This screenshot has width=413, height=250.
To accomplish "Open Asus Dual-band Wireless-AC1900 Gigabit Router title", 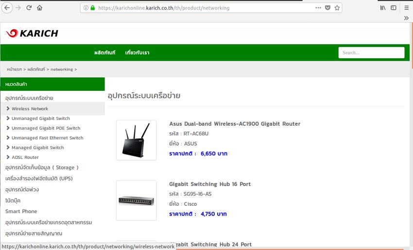I will click(235, 124).
